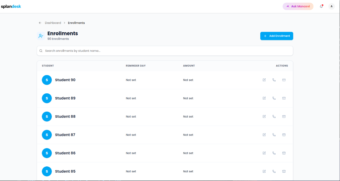The width and height of the screenshot is (340, 181).
Task: Phone Student 87 using call icon
Action: pos(274,135)
